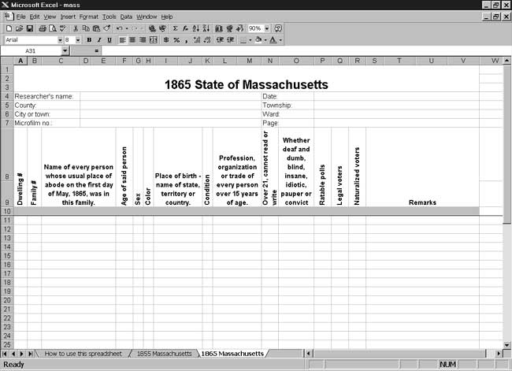512x371 pixels.
Task: Open the Chart Wizard
Action: [x=218, y=28]
